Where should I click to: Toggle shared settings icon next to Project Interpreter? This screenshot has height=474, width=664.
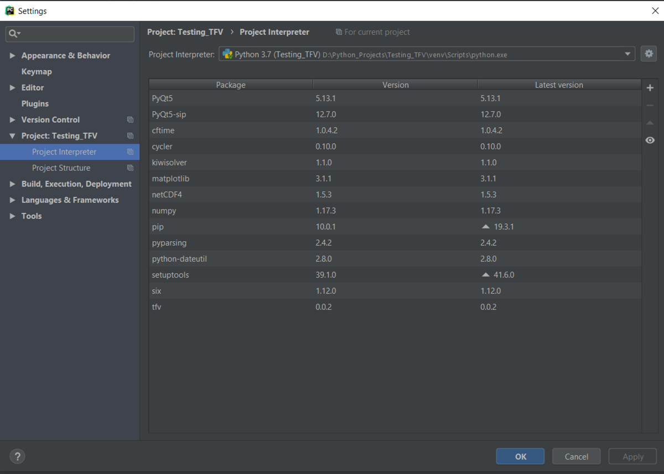pyautogui.click(x=130, y=152)
